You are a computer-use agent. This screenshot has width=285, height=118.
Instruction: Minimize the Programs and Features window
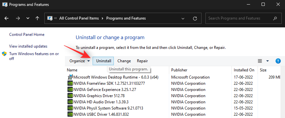248,5
